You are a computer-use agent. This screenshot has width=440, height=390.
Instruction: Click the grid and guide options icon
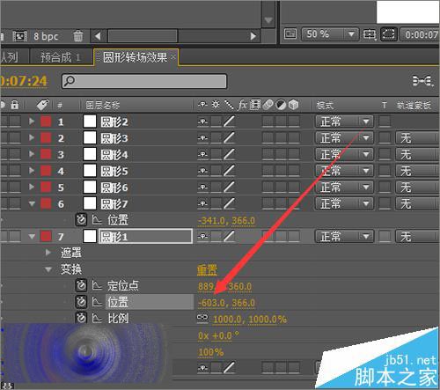coord(370,34)
